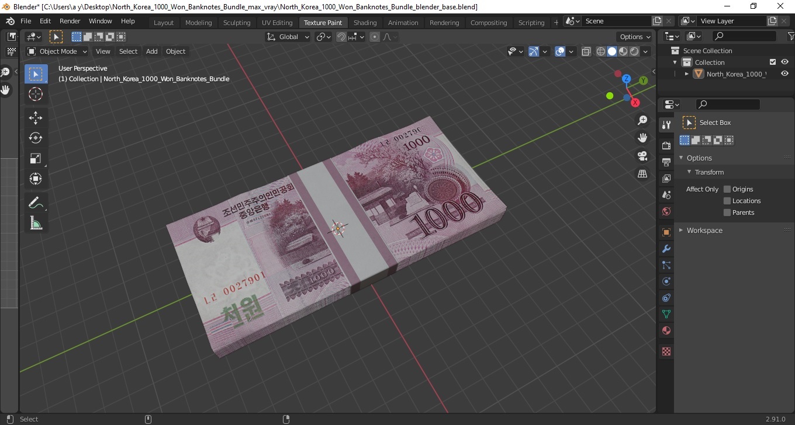Open the Global transform orientation dropdown
This screenshot has width=795, height=425.
[288, 37]
